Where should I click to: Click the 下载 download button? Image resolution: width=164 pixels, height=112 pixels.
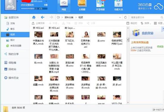pyautogui.click(x=66, y=23)
